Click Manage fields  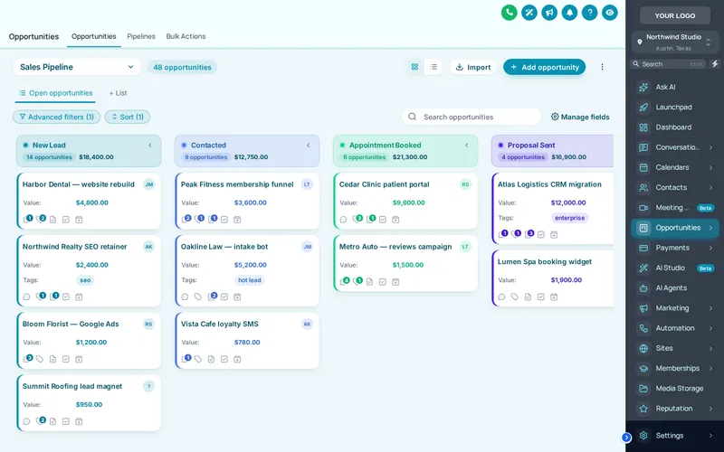pos(580,117)
